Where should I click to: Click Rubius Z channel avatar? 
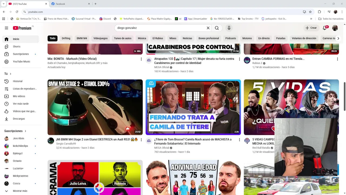click(247, 60)
